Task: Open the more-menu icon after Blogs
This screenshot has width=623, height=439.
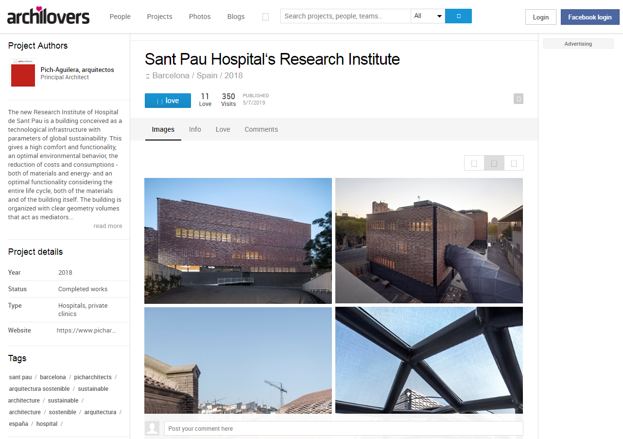Action: pos(265,17)
